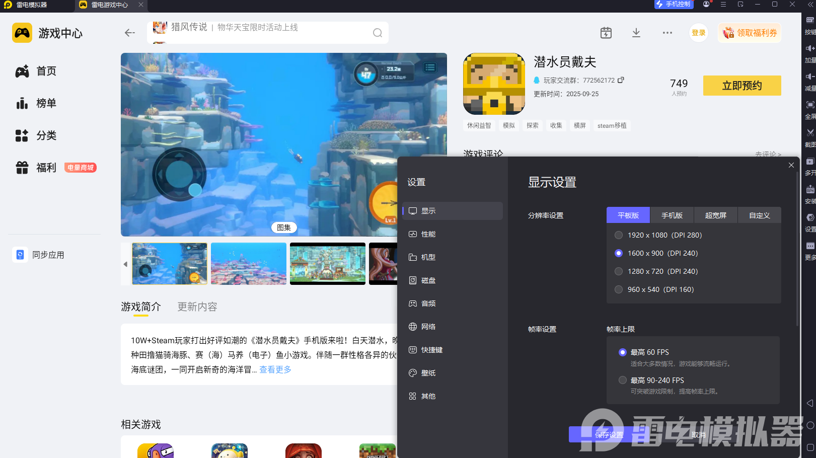Click the search magnifier icon
Image resolution: width=816 pixels, height=458 pixels.
tap(378, 33)
